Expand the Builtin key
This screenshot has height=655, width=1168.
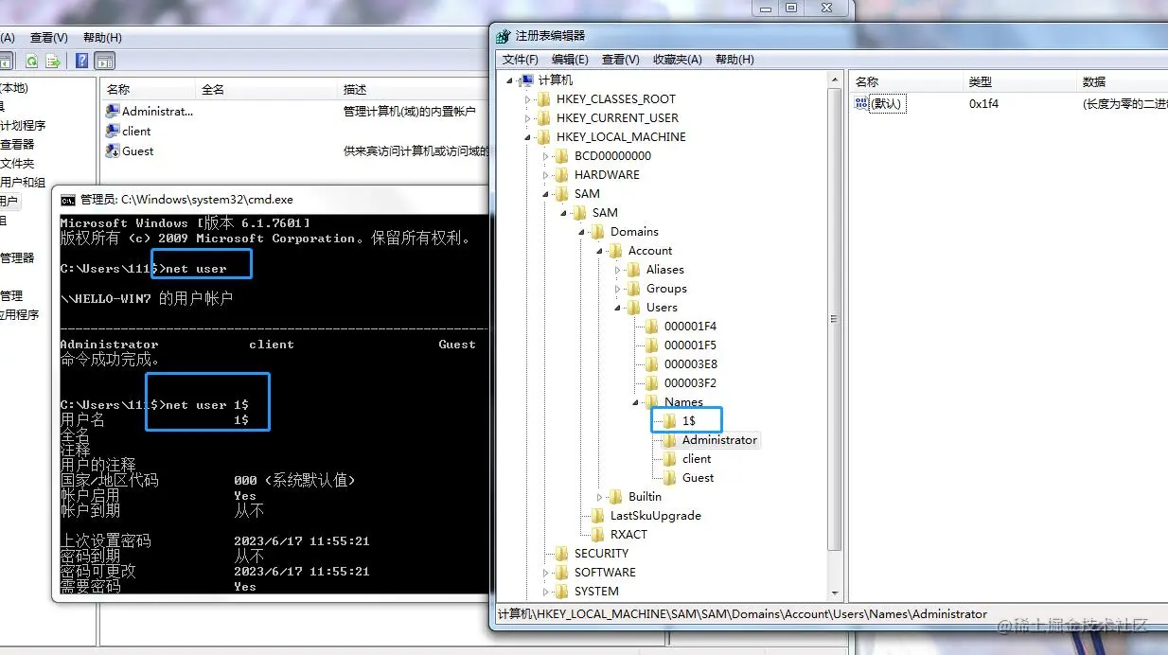(600, 497)
